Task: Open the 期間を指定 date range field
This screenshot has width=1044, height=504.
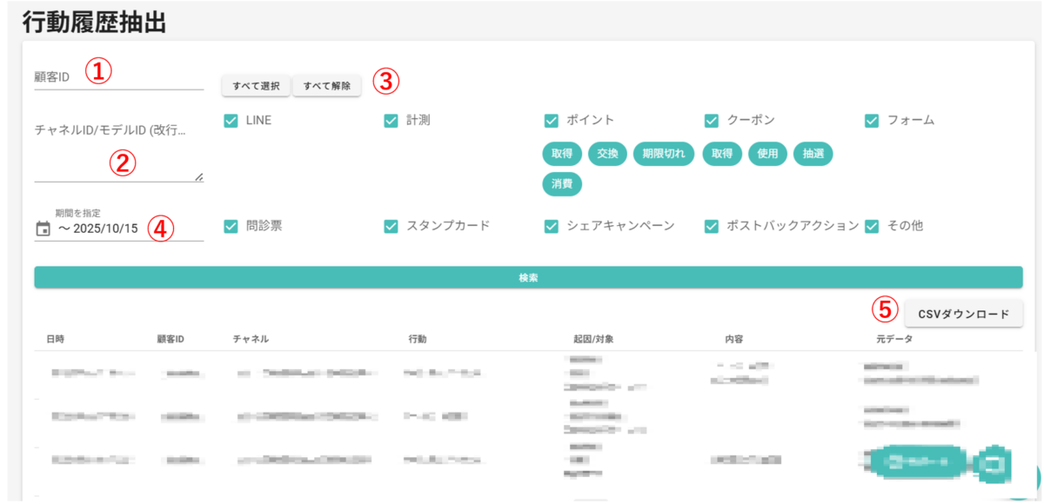Action: 128,229
